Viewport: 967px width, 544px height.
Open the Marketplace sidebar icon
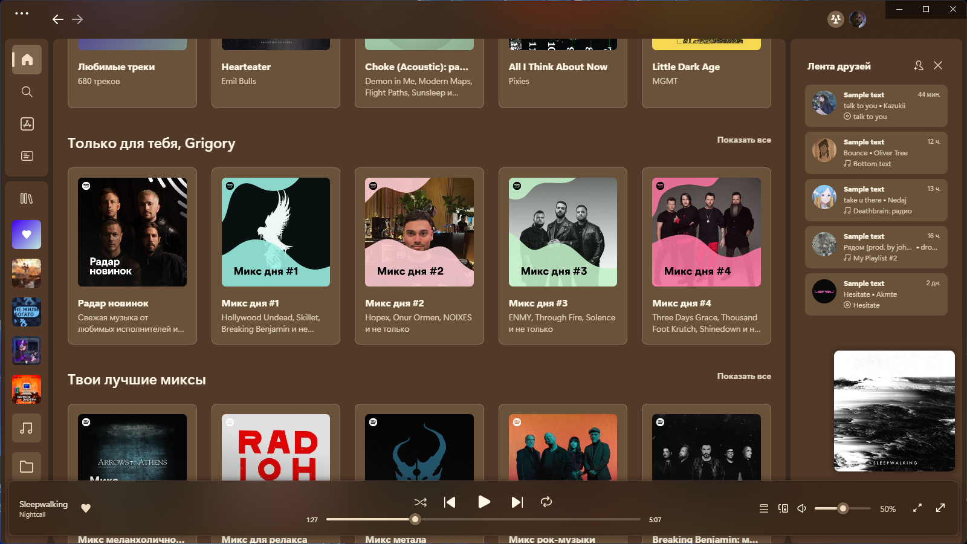tap(27, 124)
